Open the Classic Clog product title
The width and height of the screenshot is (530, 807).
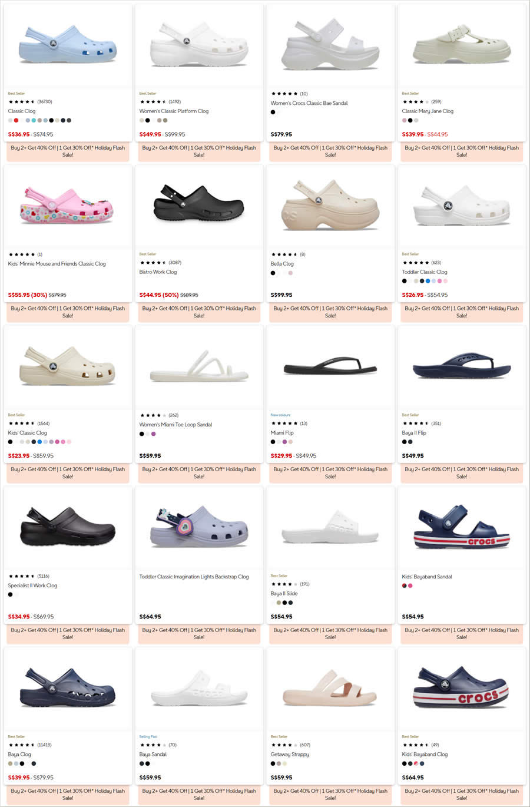tap(22, 111)
